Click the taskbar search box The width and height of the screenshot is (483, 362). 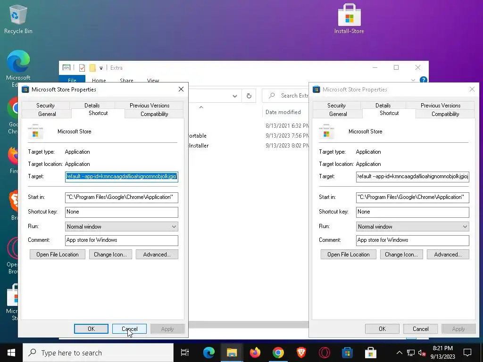[98, 353]
